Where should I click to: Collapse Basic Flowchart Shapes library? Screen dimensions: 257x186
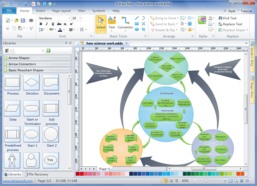37,70
